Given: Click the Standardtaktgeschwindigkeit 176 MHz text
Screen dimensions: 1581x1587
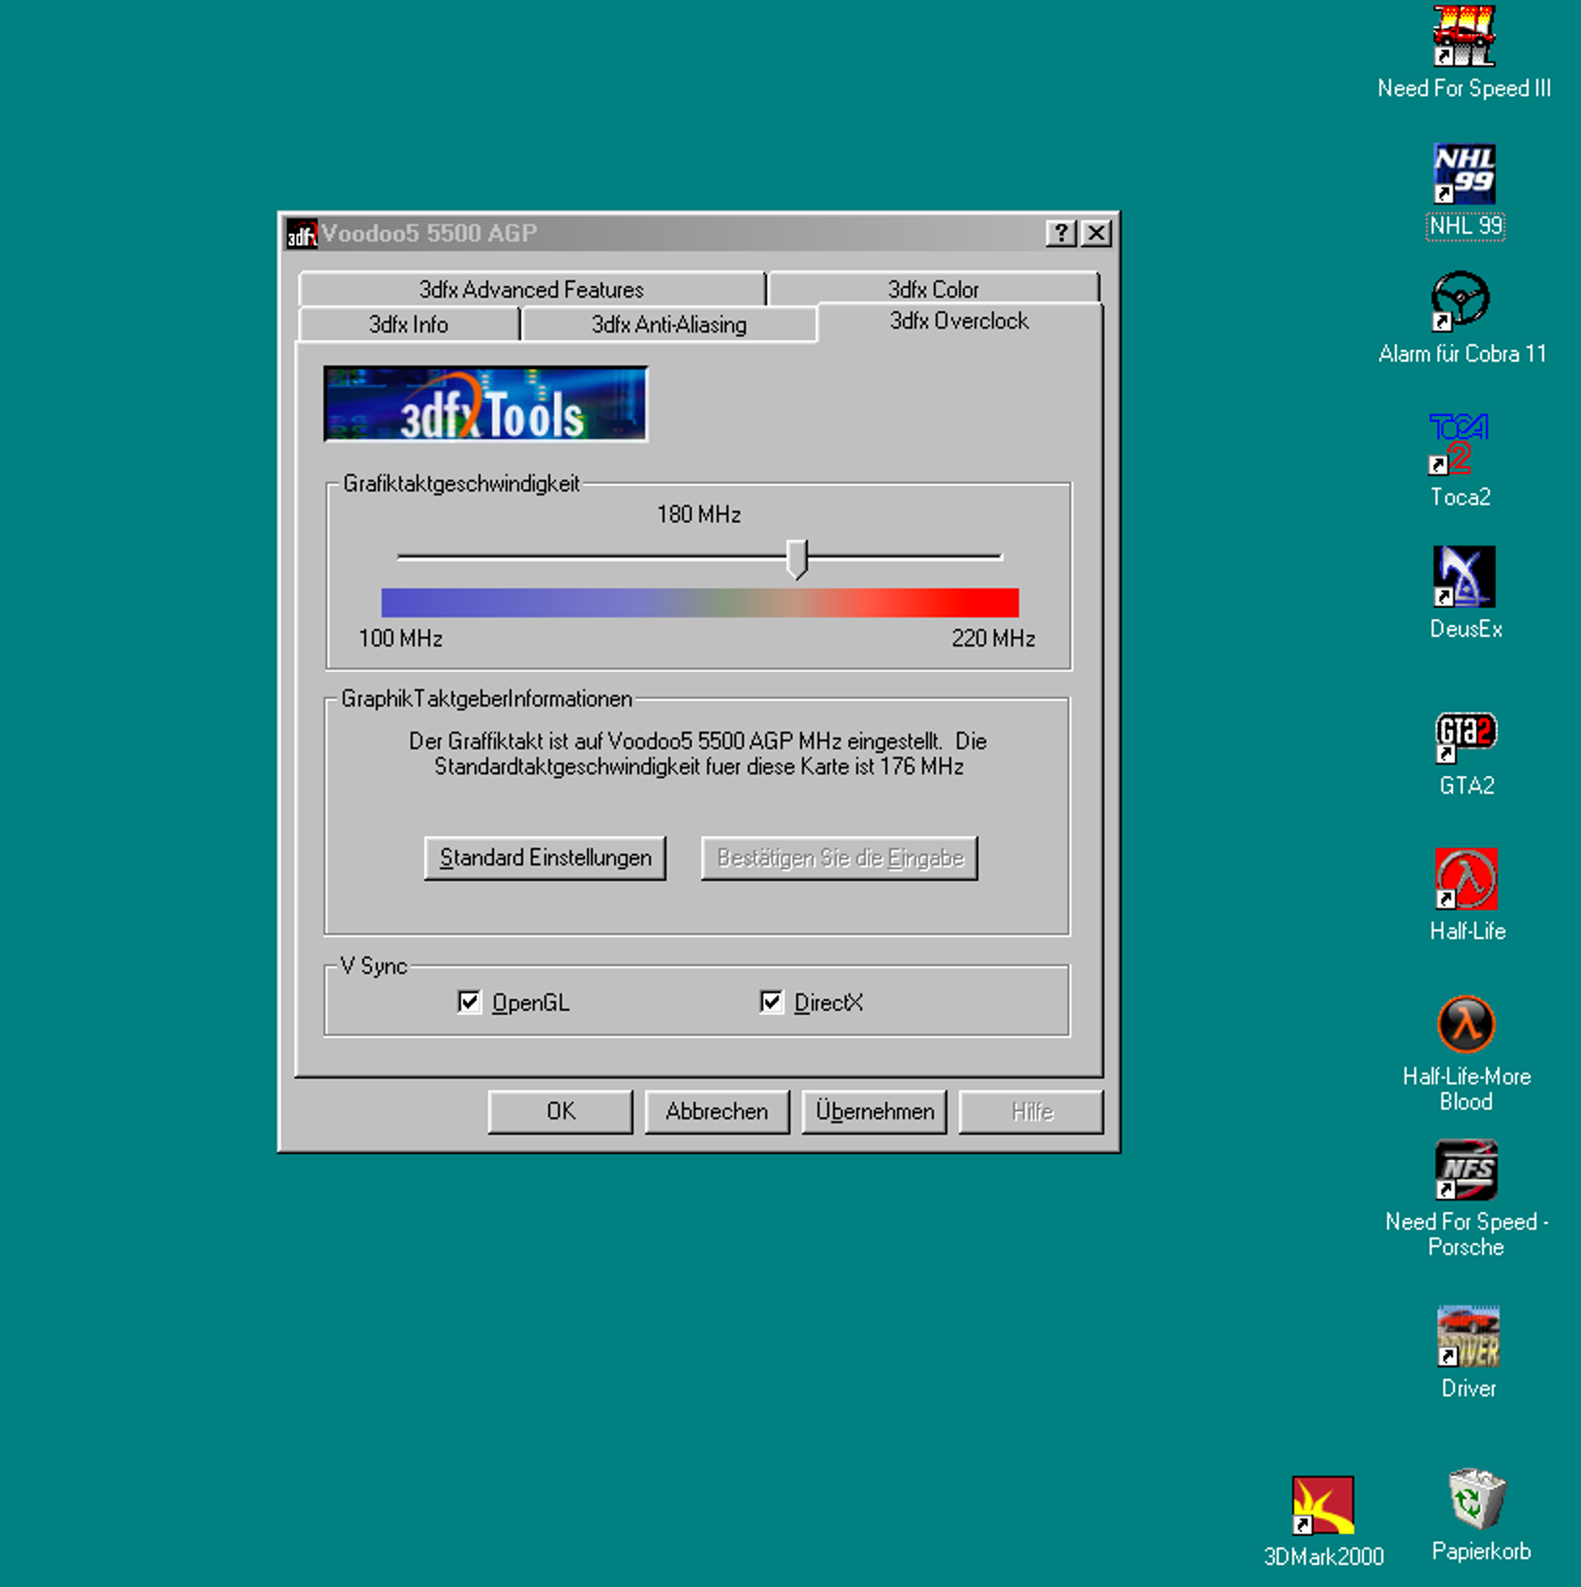Looking at the screenshot, I should click(x=698, y=767).
